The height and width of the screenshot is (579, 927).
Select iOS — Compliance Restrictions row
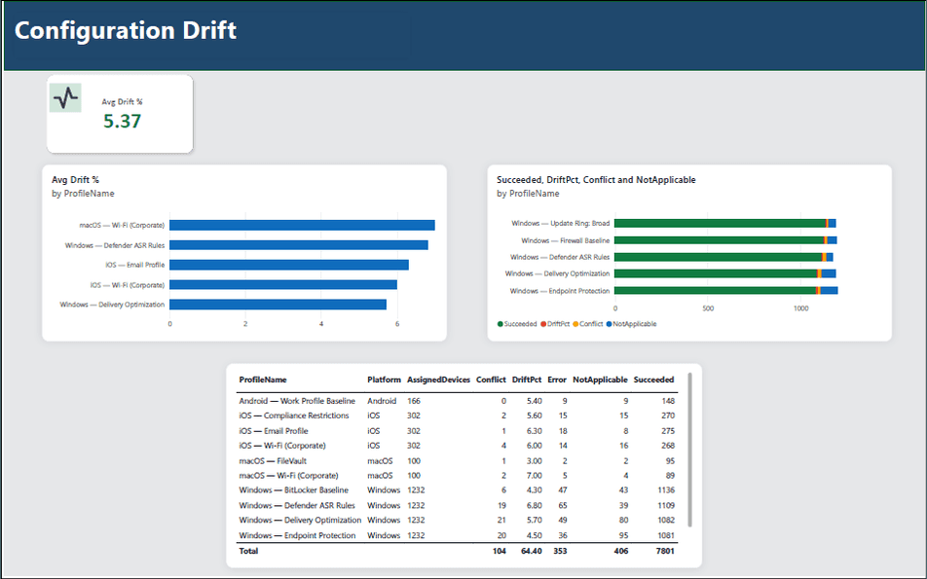[x=457, y=416]
